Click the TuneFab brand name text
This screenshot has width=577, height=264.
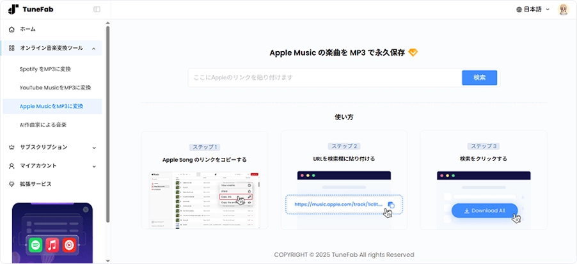(x=38, y=10)
